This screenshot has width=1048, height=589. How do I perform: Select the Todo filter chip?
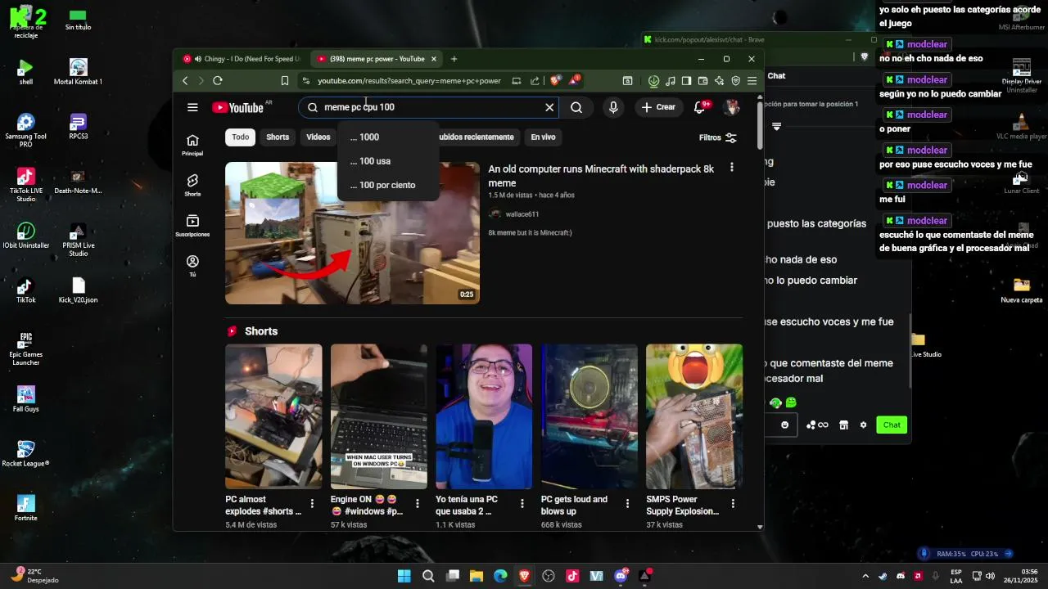(x=241, y=137)
